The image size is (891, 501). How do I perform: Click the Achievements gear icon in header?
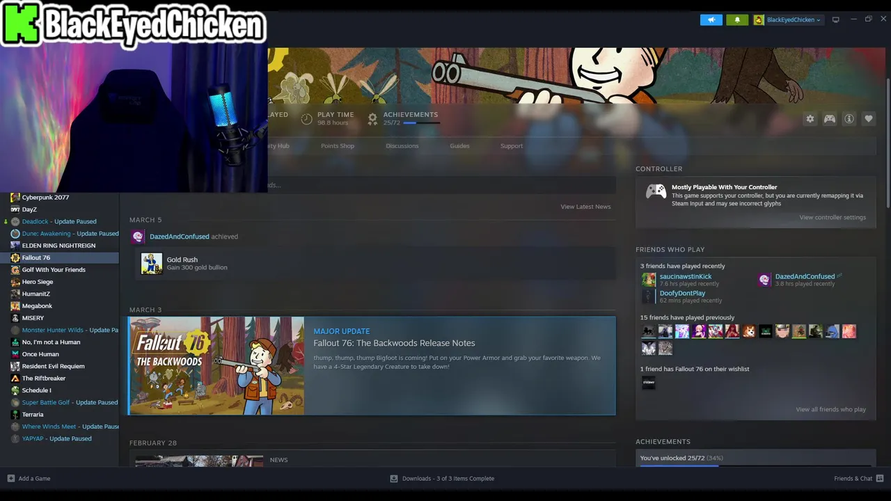tap(372, 119)
